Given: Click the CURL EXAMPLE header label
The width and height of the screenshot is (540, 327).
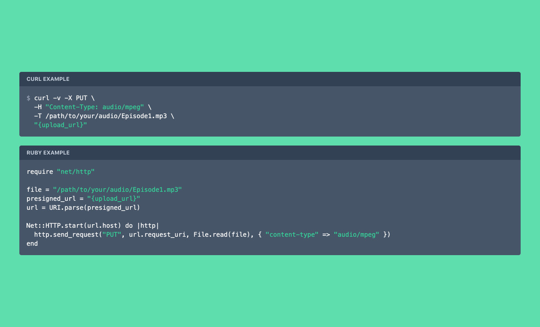Looking at the screenshot, I should (48, 79).
